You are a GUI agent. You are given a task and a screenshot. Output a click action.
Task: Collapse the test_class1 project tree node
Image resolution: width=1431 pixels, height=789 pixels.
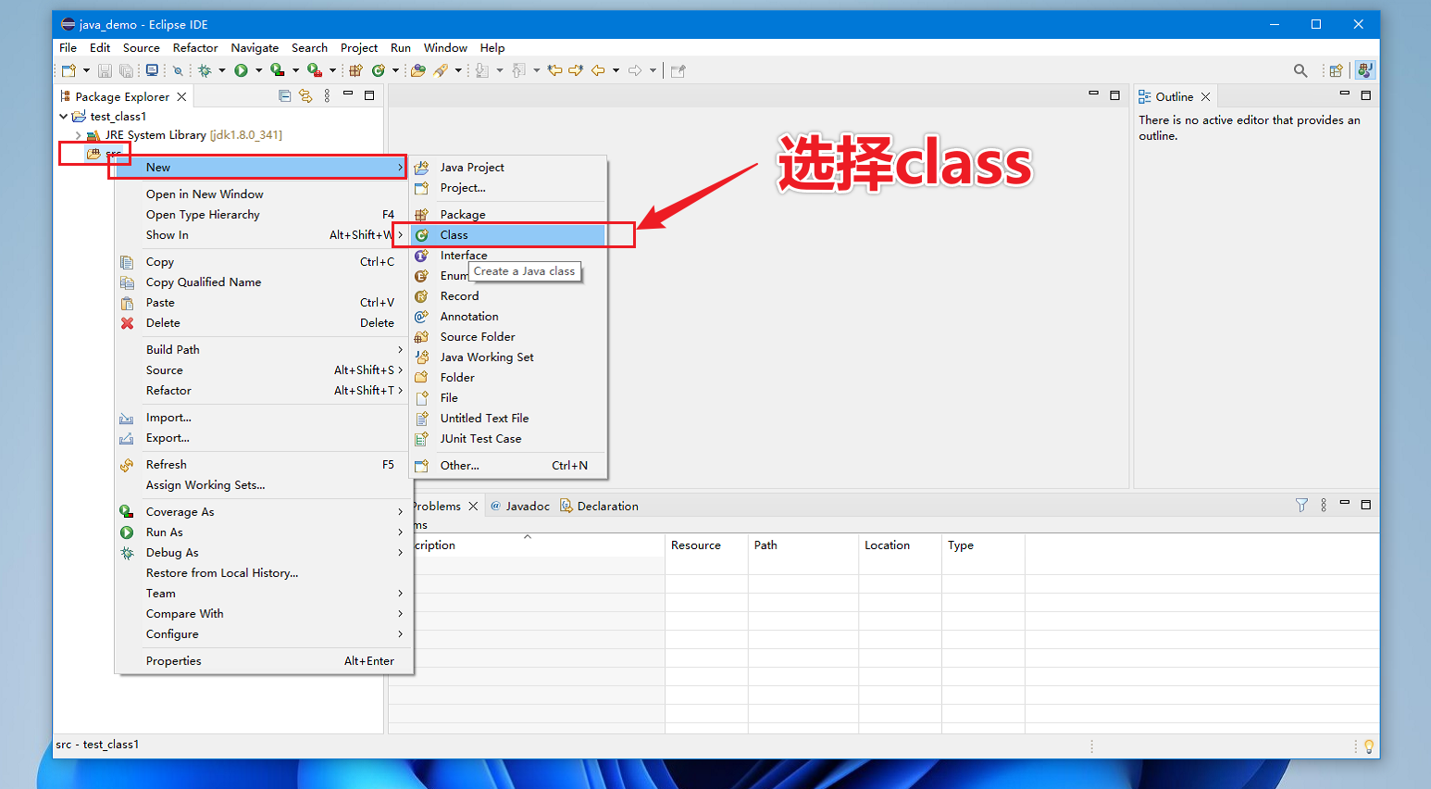coord(63,117)
